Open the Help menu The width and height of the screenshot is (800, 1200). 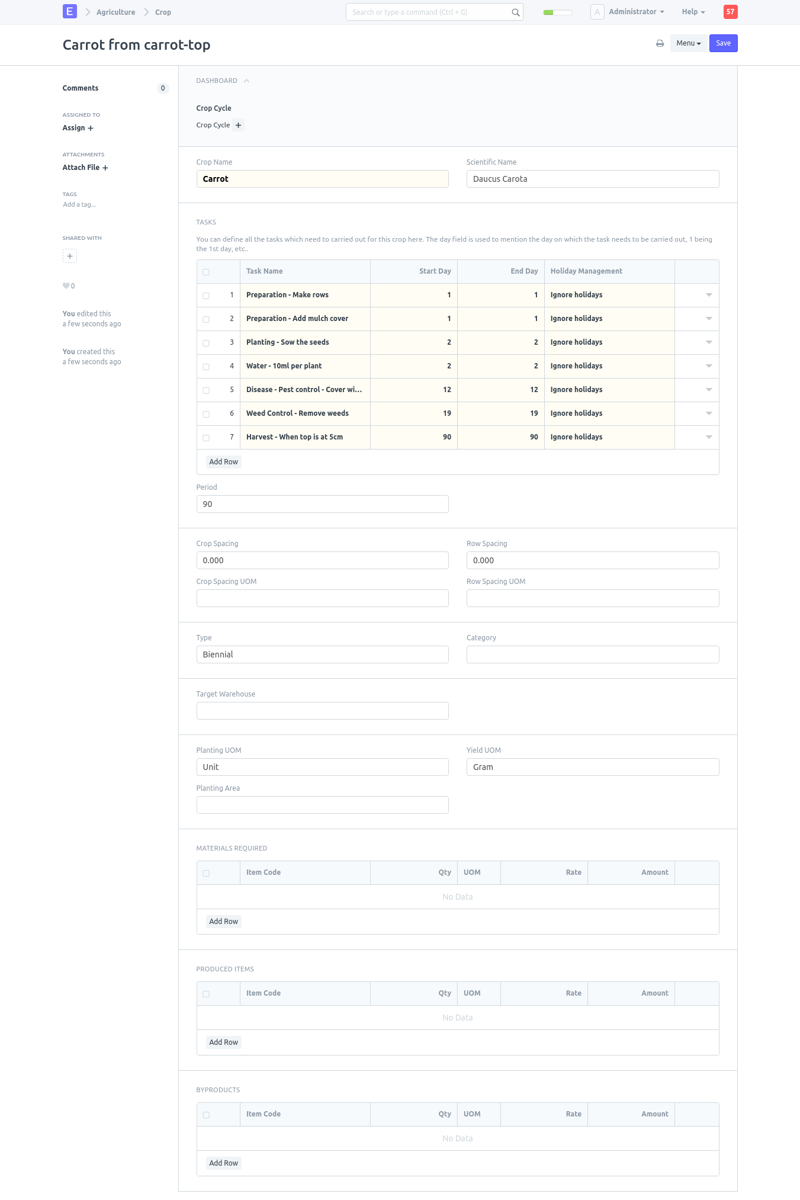tap(693, 12)
